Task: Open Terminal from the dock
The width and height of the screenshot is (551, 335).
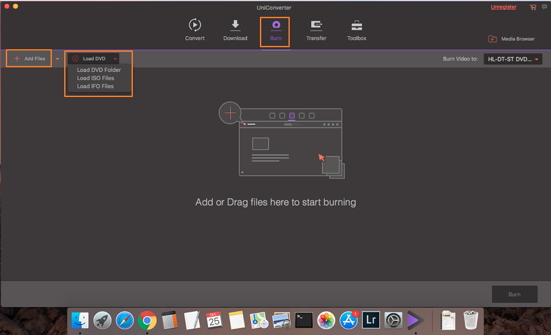Action: [303, 320]
